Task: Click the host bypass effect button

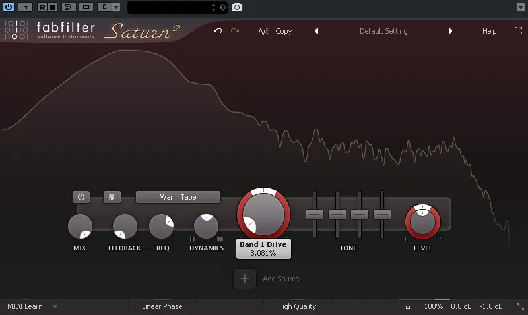Action: coord(25,7)
